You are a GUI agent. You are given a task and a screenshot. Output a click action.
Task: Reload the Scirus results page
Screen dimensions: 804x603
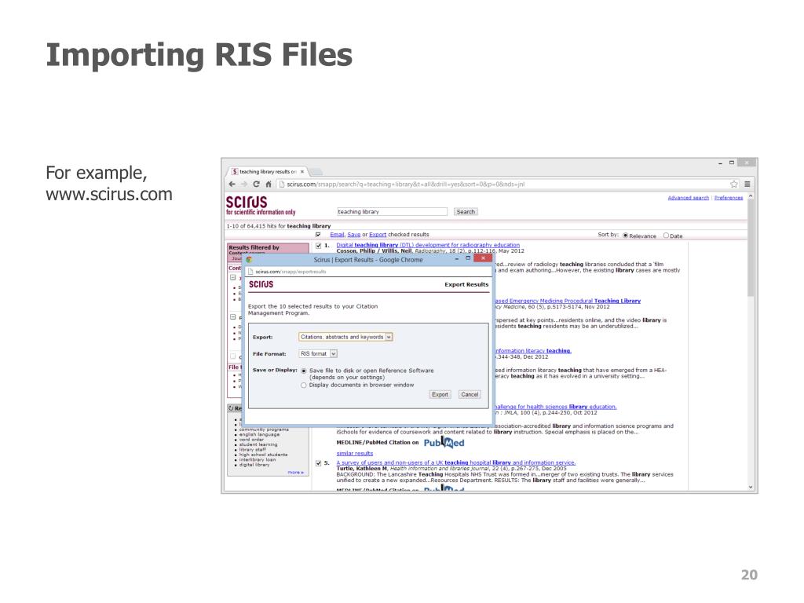click(x=256, y=184)
